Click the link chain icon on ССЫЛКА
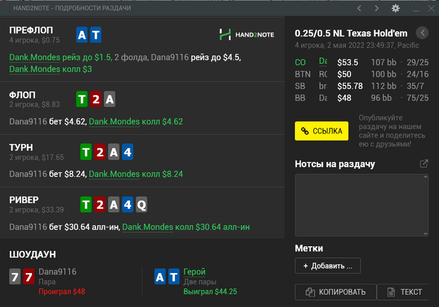439x307 pixels. [305, 131]
